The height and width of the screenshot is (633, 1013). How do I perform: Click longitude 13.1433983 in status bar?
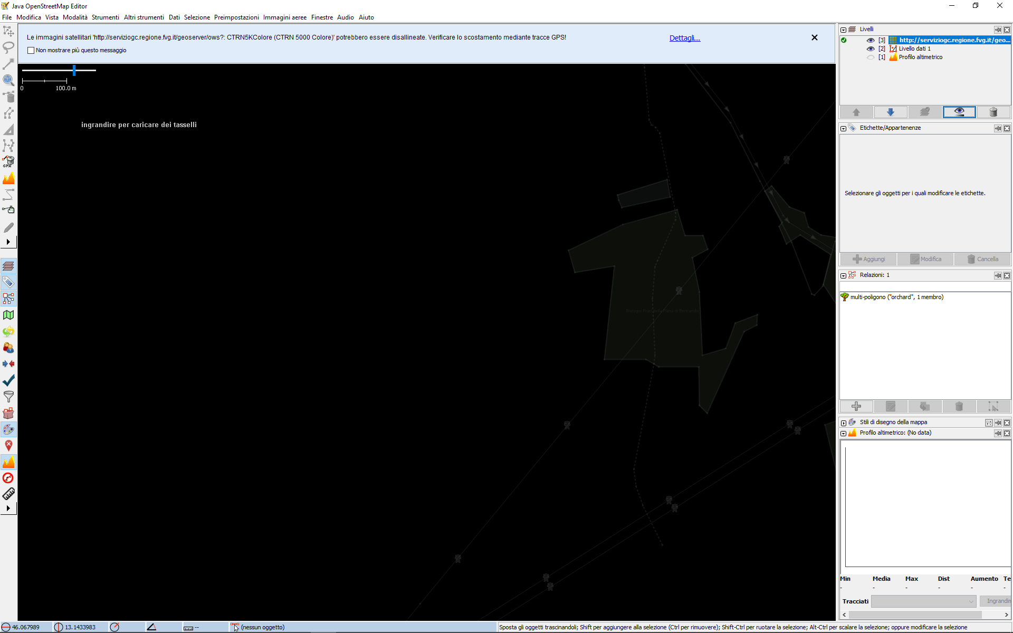pyautogui.click(x=80, y=627)
